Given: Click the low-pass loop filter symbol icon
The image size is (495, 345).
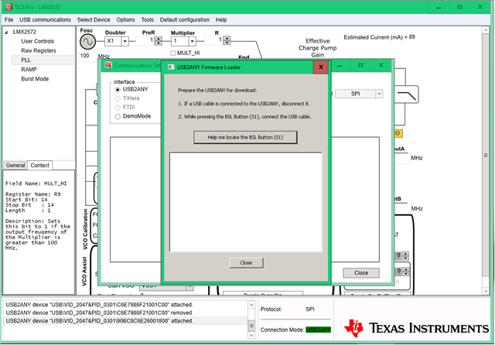Looking at the screenshot, I should coord(408,94).
